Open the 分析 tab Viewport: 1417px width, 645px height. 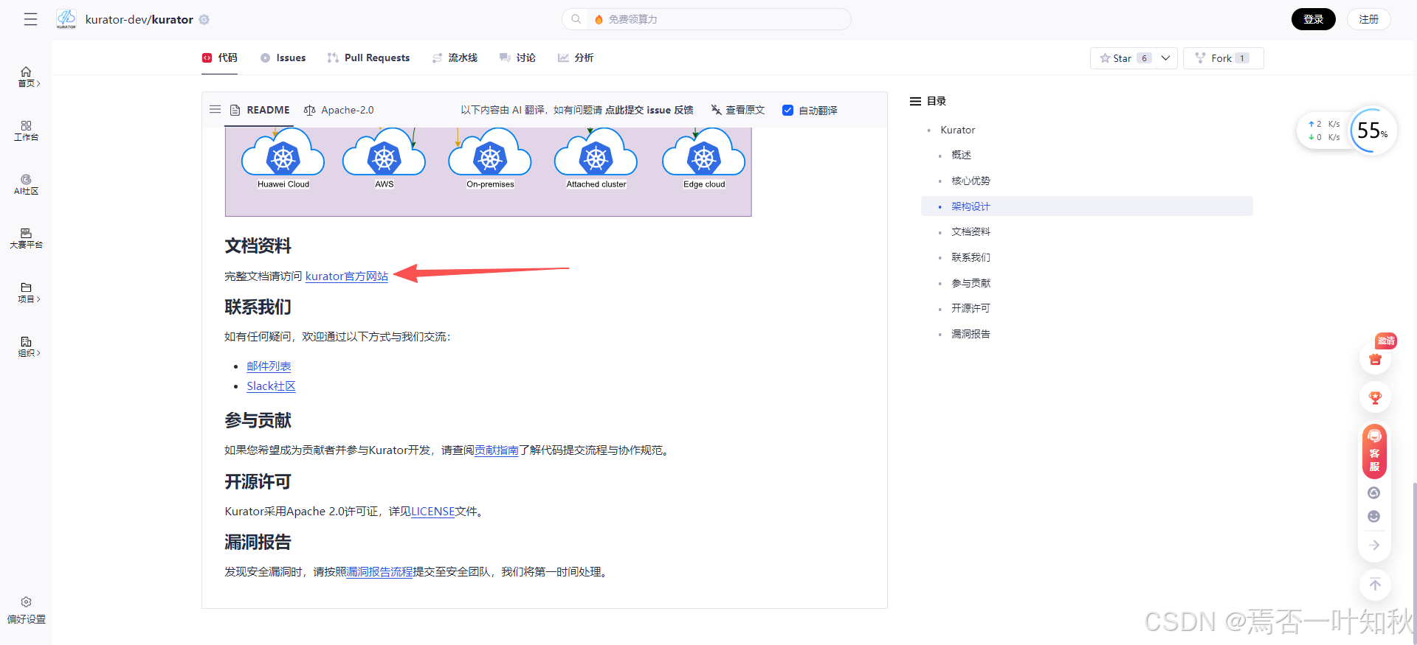coord(576,57)
